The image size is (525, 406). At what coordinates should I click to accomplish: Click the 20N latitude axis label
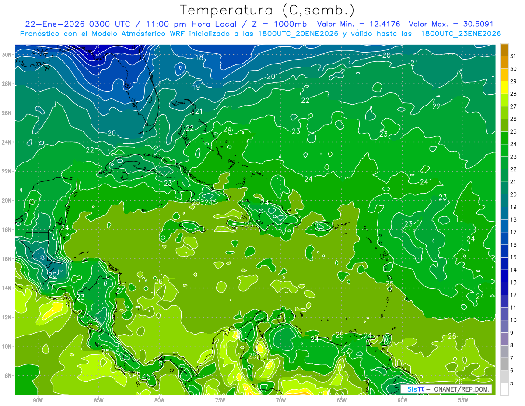(7, 201)
